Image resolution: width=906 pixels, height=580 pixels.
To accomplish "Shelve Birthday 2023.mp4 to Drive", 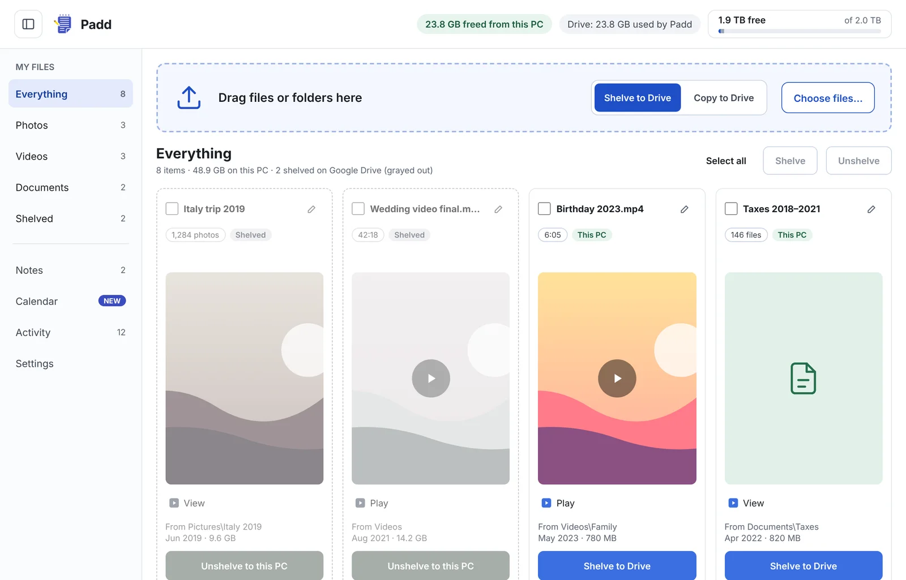I will coord(617,565).
